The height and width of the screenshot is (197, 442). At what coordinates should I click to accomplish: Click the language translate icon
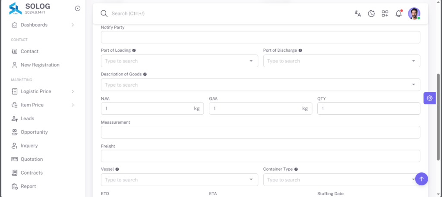coord(358,13)
